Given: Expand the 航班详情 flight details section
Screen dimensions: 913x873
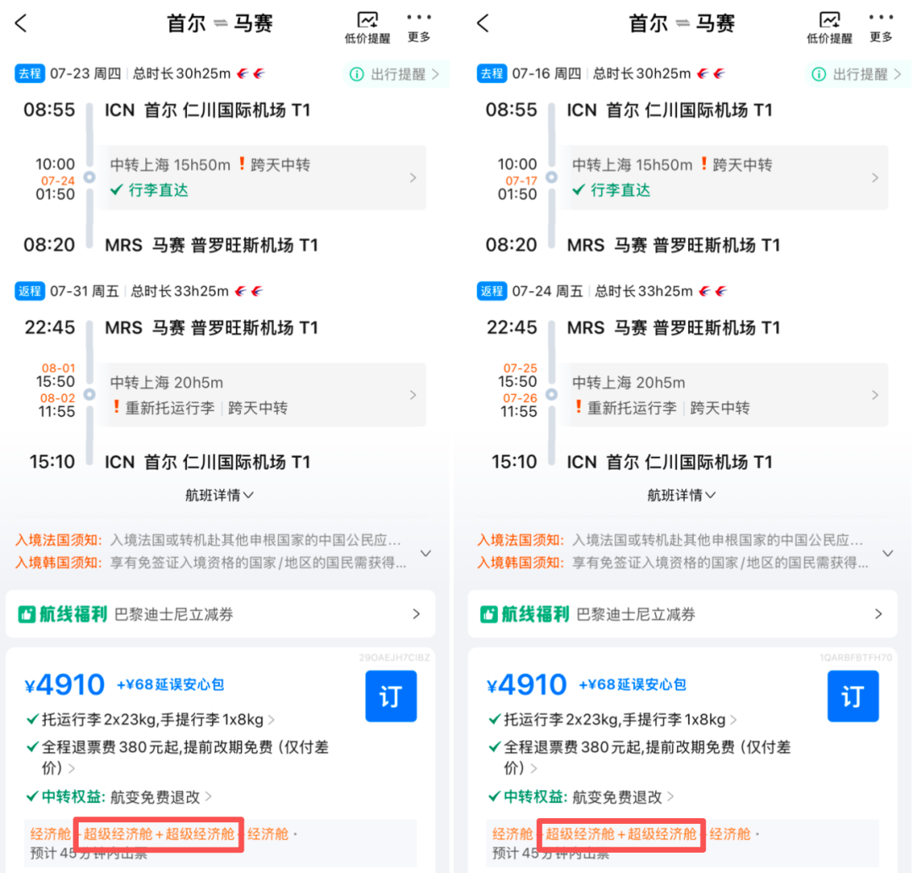Looking at the screenshot, I should [x=219, y=496].
